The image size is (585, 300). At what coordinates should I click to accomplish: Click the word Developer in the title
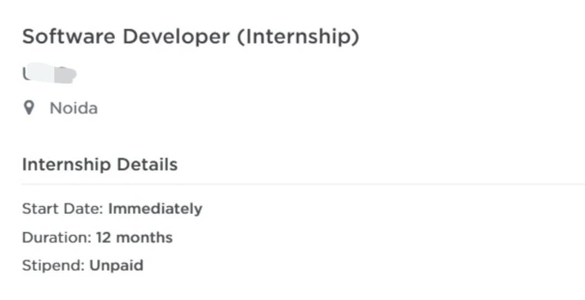click(176, 37)
